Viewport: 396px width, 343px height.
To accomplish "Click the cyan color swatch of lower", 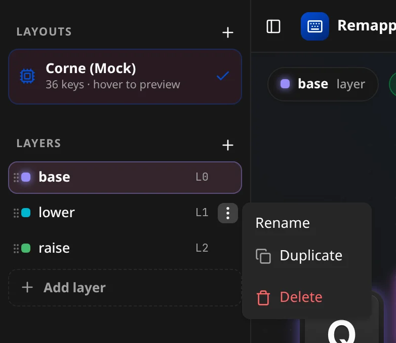I will 26,213.
